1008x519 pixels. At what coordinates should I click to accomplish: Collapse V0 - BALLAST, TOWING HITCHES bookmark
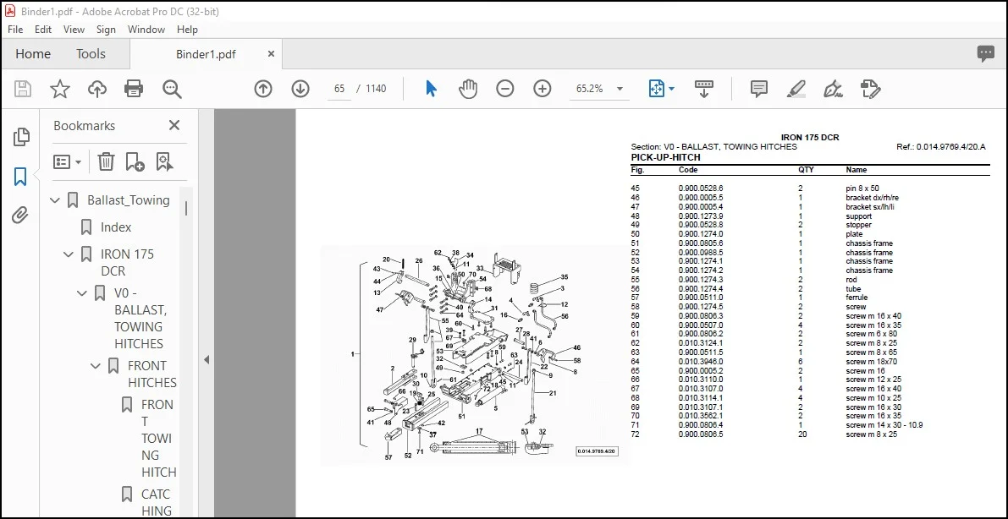pos(82,293)
